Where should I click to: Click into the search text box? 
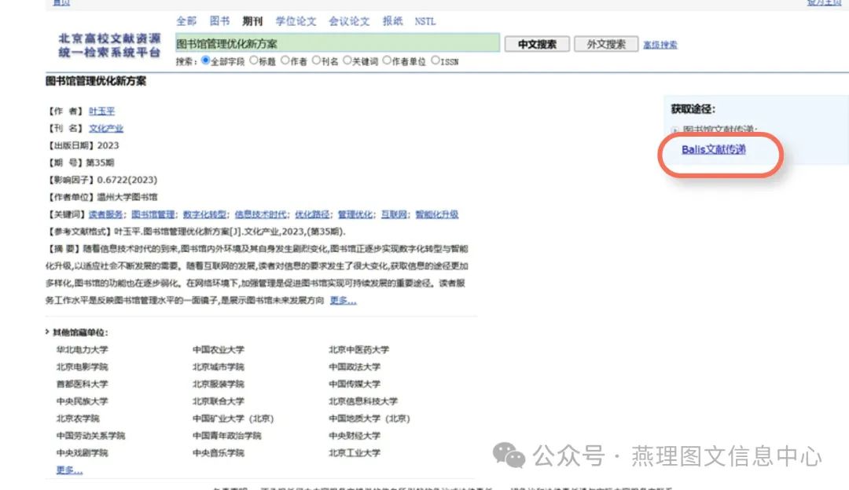coord(336,44)
